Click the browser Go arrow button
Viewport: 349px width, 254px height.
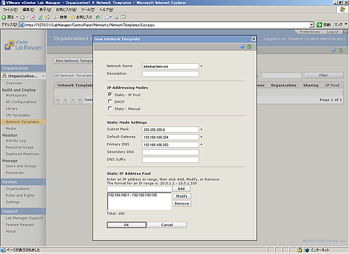pyautogui.click(x=319, y=26)
